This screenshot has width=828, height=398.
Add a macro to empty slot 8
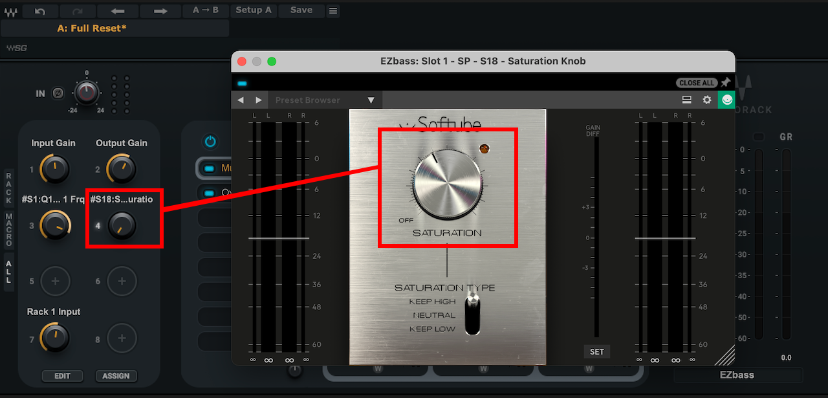click(122, 338)
